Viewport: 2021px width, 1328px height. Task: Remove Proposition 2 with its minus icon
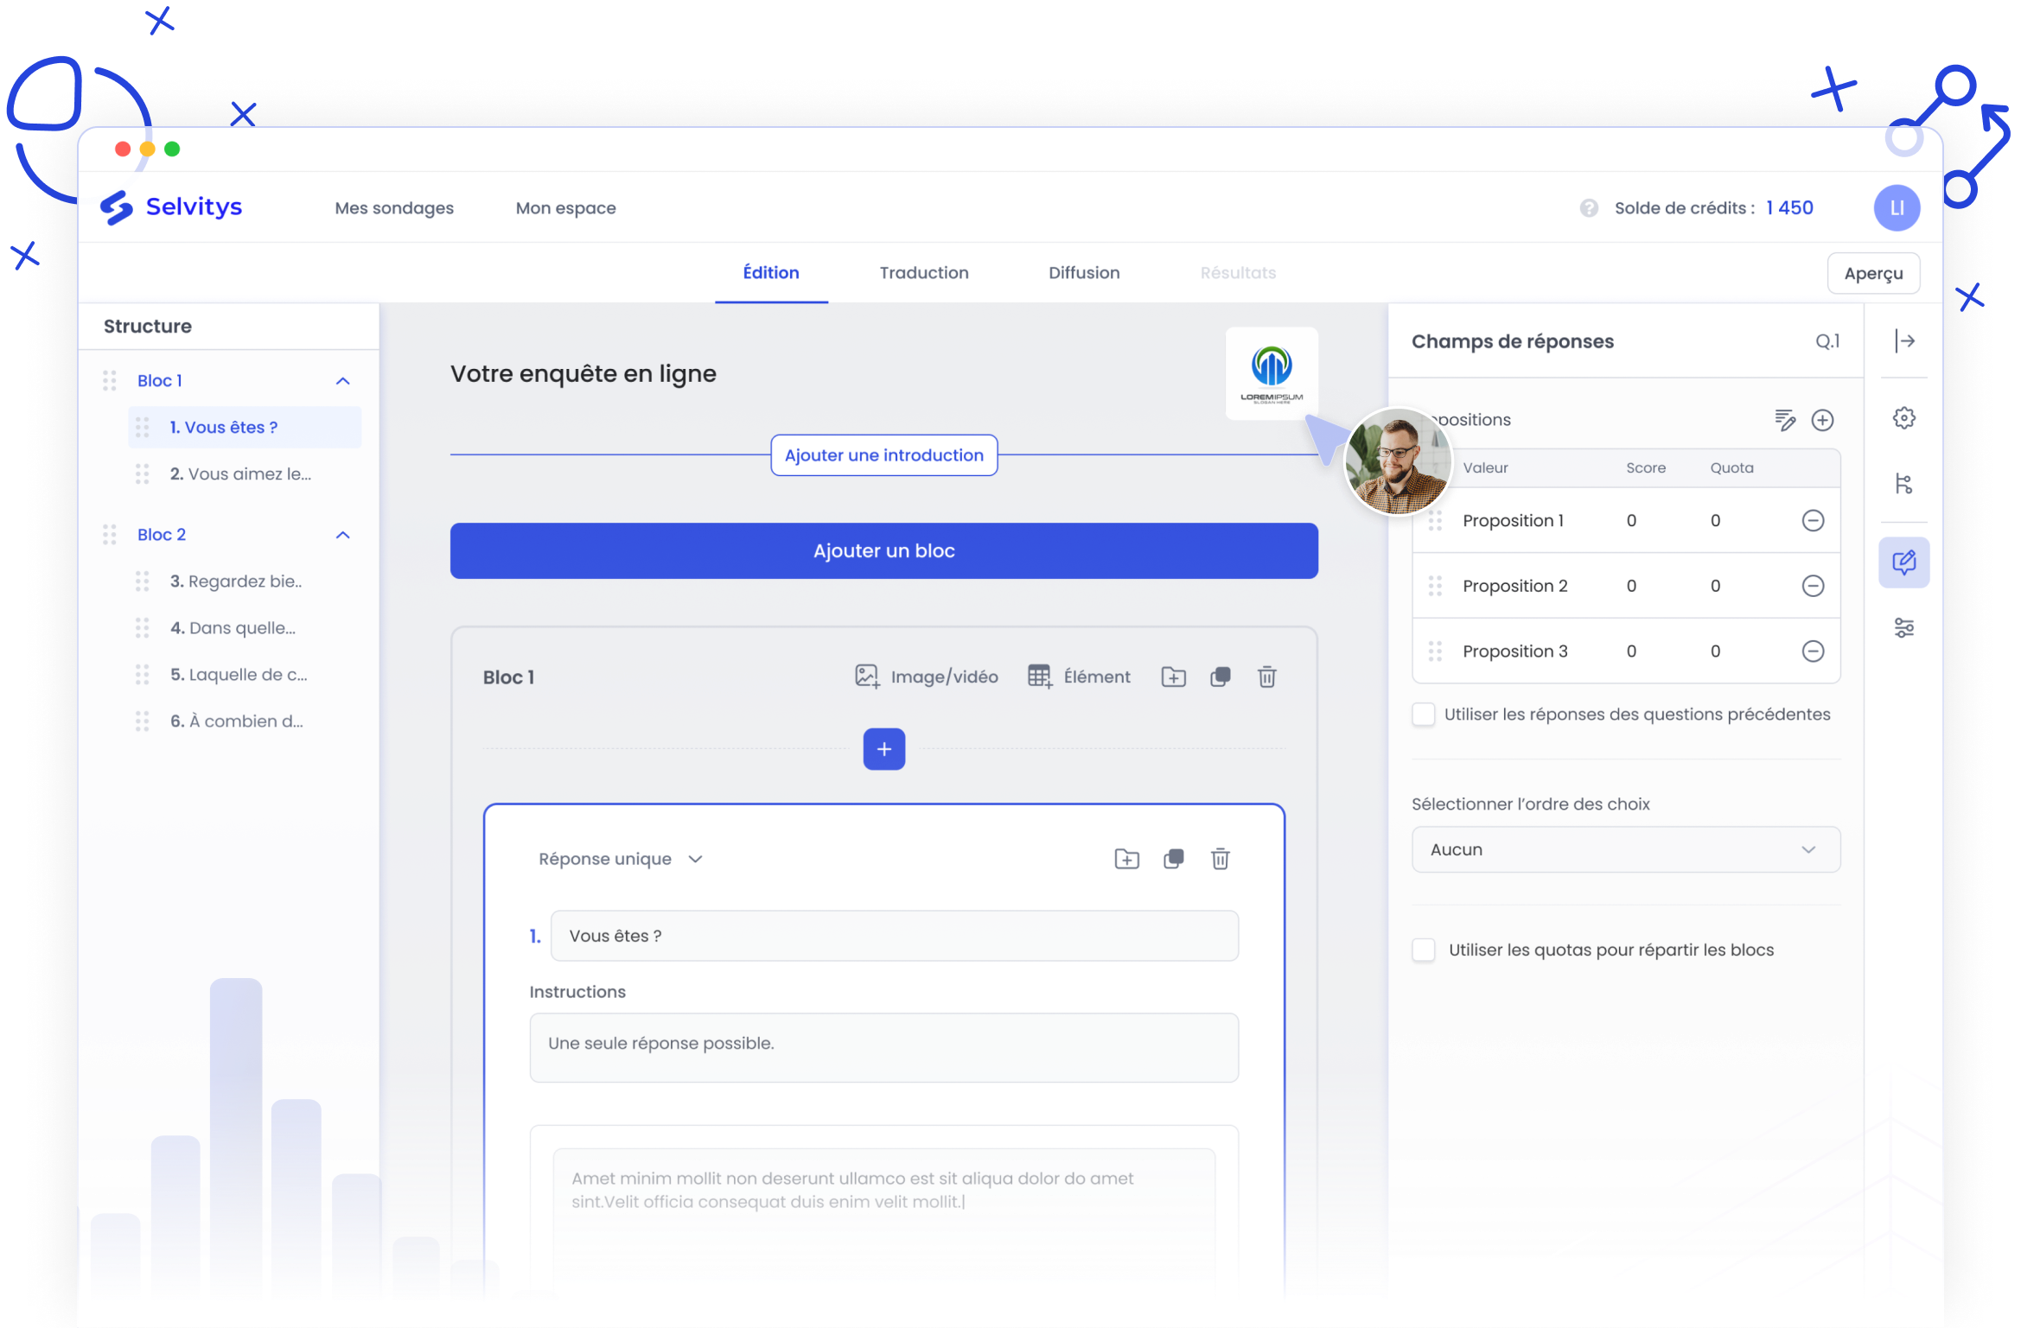(1813, 587)
